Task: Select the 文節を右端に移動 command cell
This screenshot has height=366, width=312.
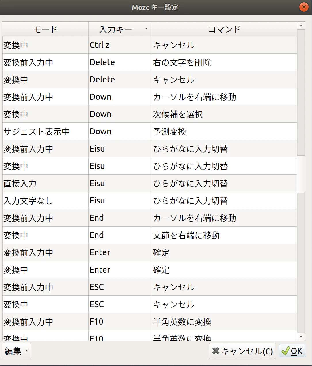Action: 224,235
